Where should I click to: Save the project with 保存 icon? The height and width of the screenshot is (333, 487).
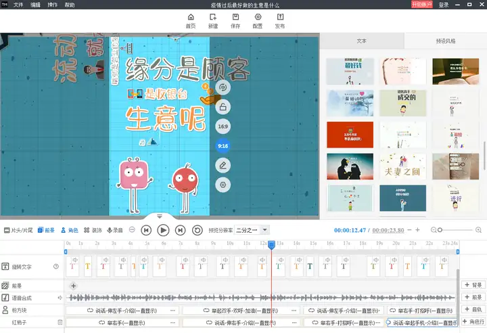click(x=235, y=21)
